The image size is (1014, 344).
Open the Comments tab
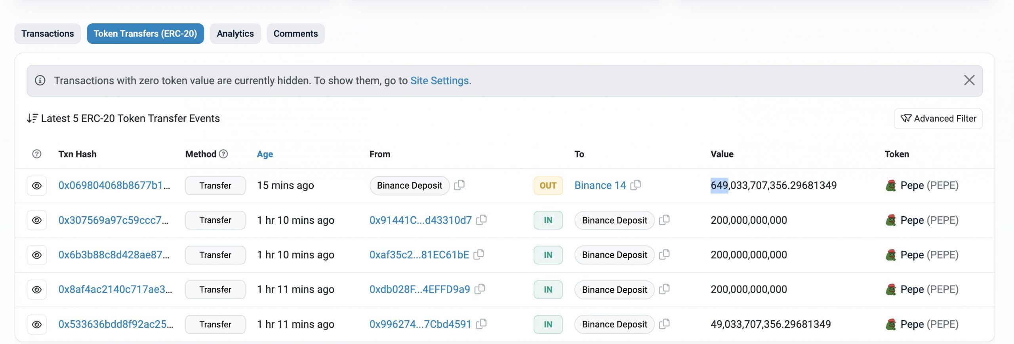point(295,34)
